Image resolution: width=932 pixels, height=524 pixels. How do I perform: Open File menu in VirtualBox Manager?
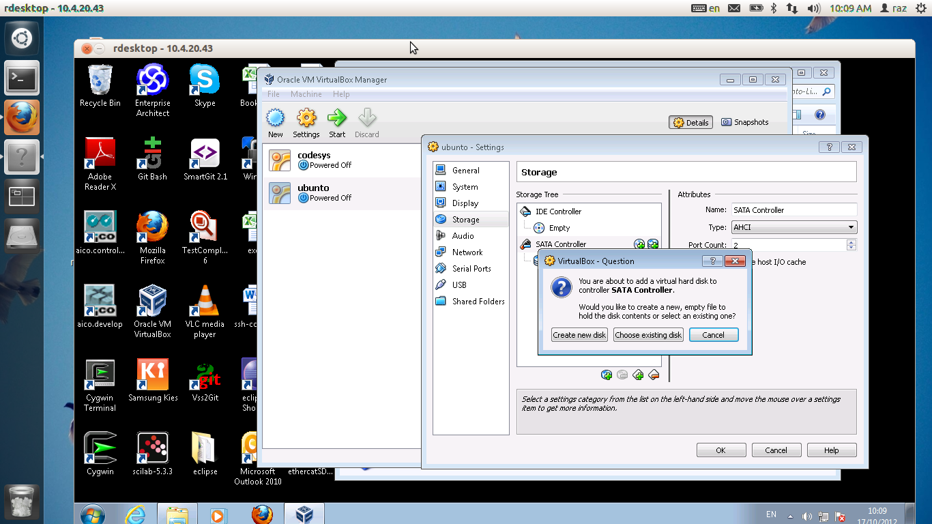pos(274,94)
